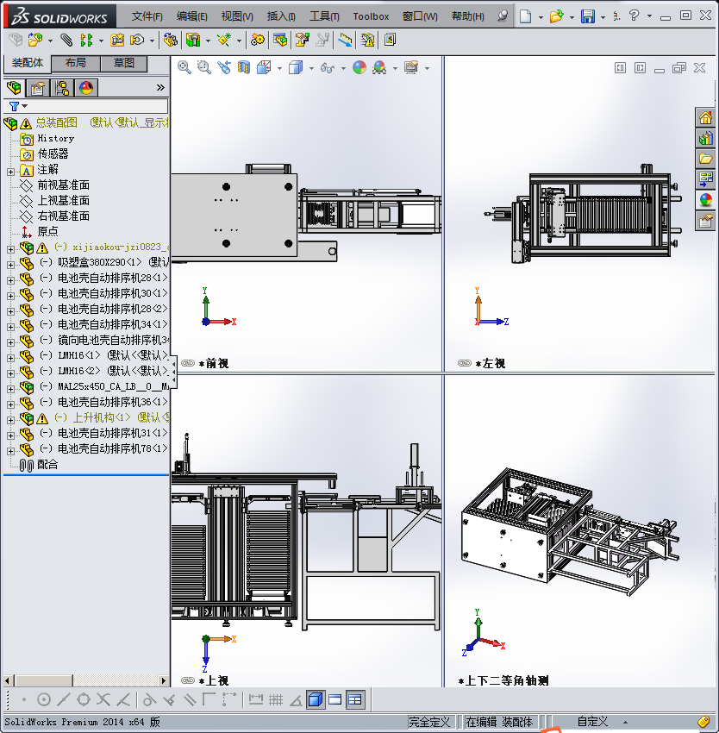Open the 帮助(H) menu
The height and width of the screenshot is (733, 719).
pos(468,16)
